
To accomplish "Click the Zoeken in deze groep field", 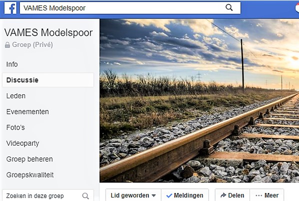I will point(48,196).
